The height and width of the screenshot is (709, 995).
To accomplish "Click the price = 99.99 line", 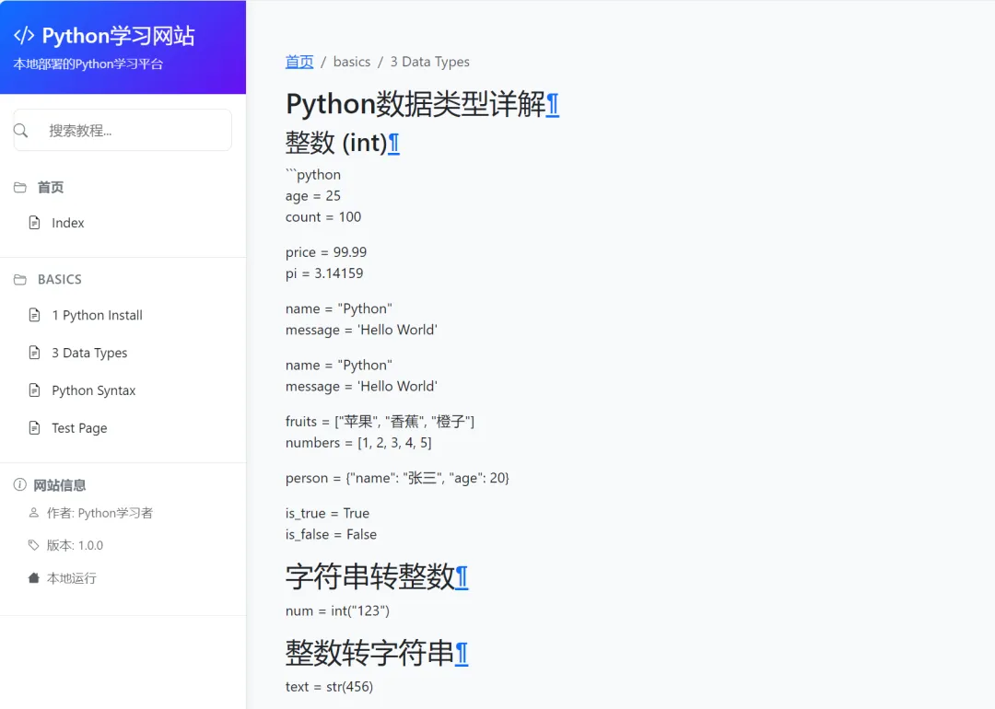I will tap(326, 252).
